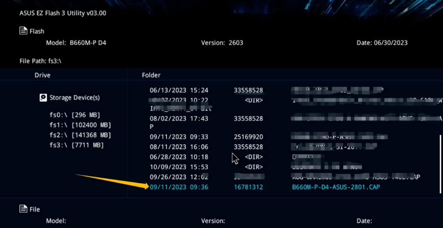Screen dimensions: 443x228
Task: Select the fs0:\ [296 MB] drive
Action: [x=75, y=115]
